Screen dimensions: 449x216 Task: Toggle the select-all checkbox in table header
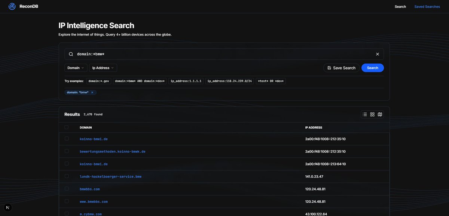[67, 127]
